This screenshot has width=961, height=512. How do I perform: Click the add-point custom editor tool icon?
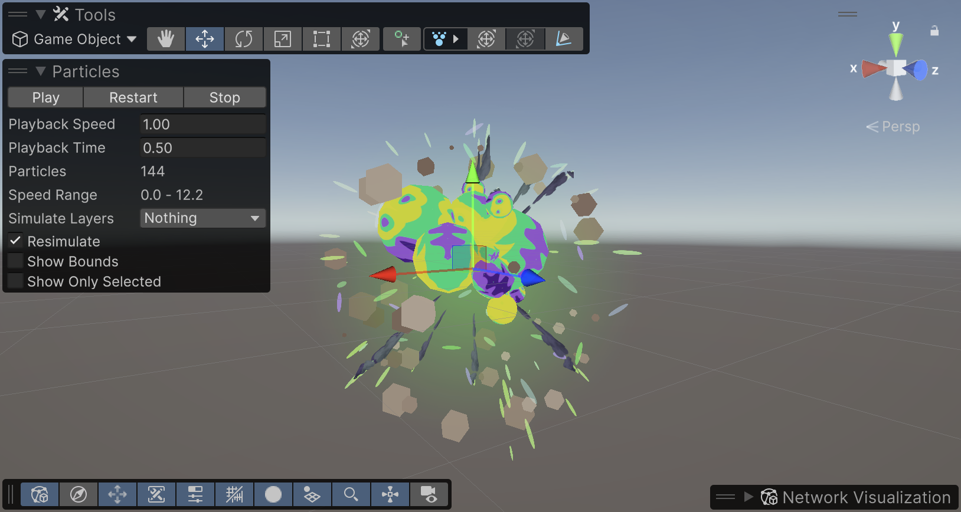point(402,39)
